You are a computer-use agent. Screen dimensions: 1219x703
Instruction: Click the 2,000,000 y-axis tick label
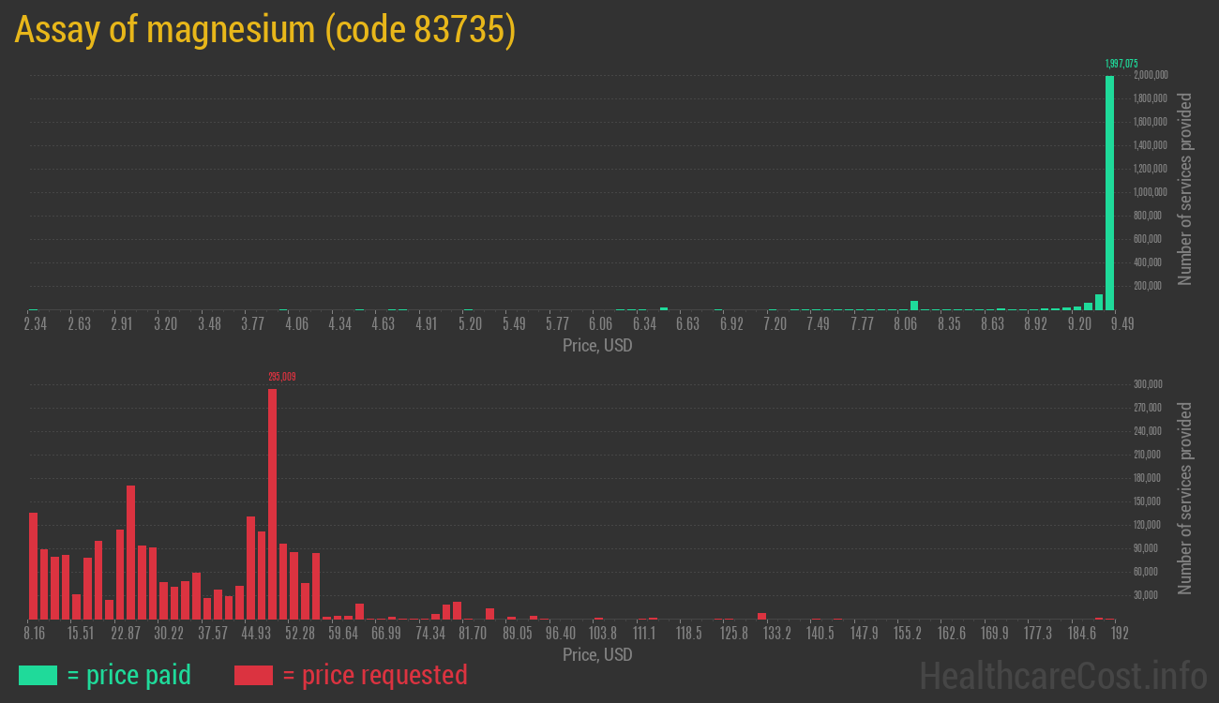[x=1150, y=75]
